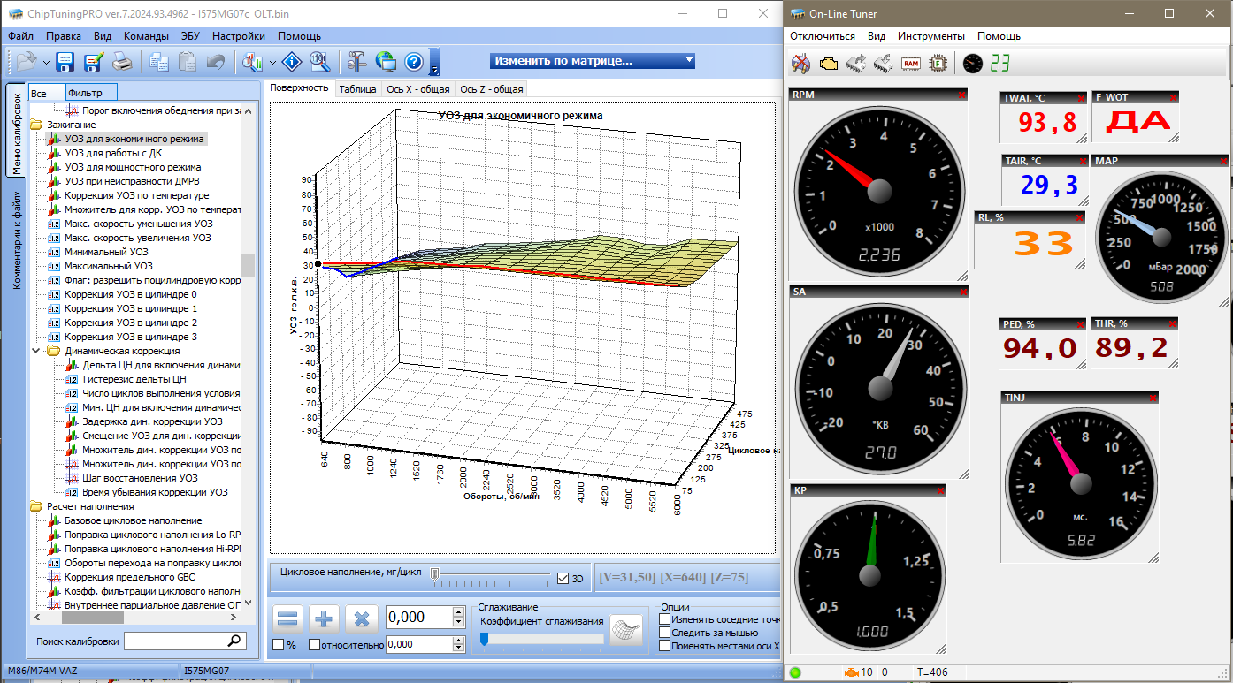
Task: Click the RAM chip icon in the tuner toolbar
Action: pos(910,64)
